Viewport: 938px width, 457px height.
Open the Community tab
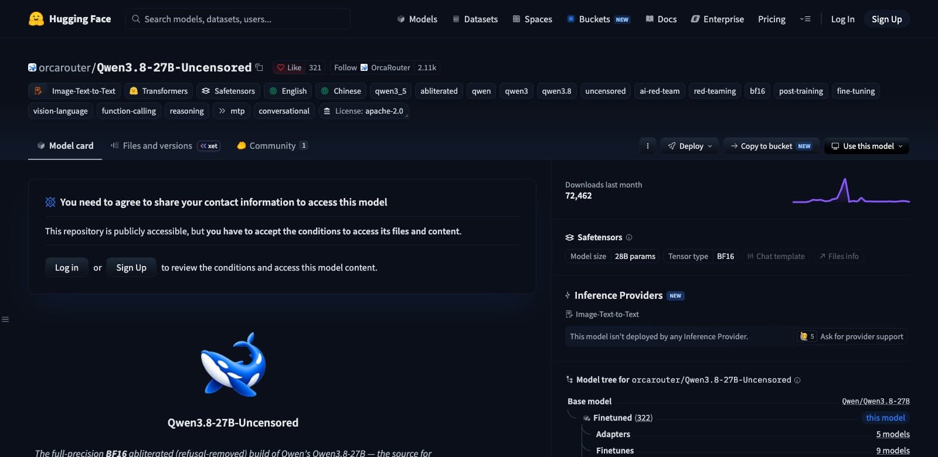coord(272,146)
